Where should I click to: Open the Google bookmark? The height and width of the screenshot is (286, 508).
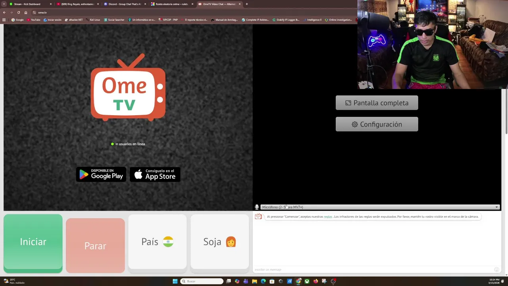(x=17, y=19)
